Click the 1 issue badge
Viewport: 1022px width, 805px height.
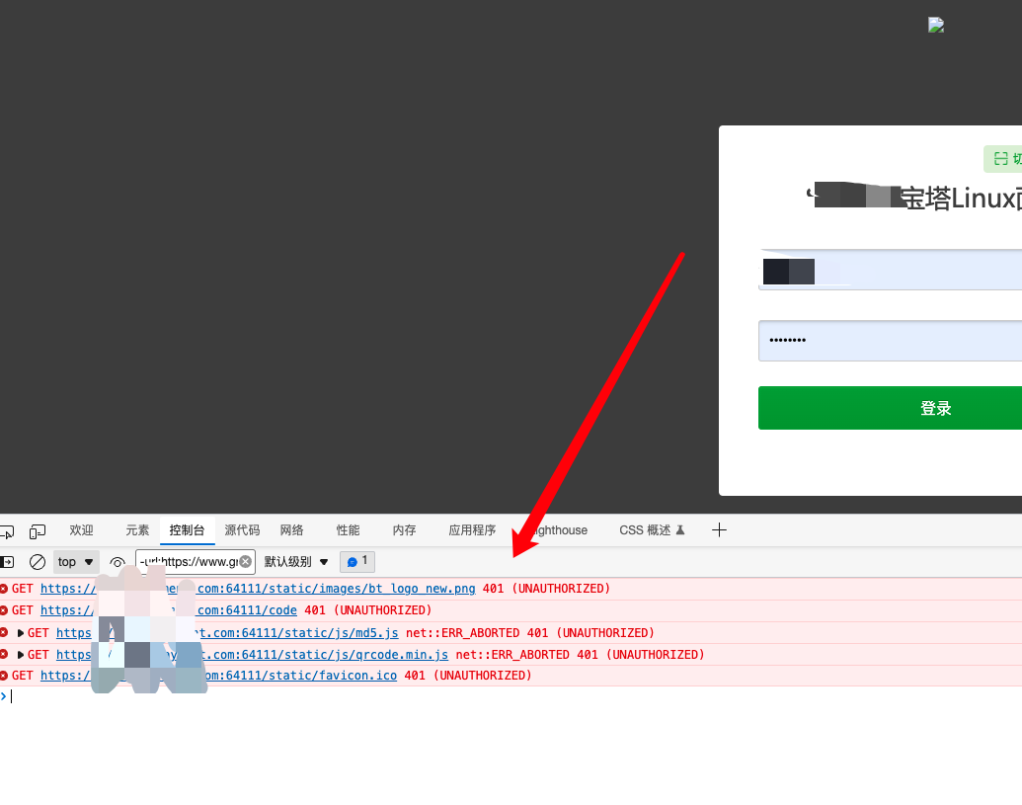pos(357,561)
